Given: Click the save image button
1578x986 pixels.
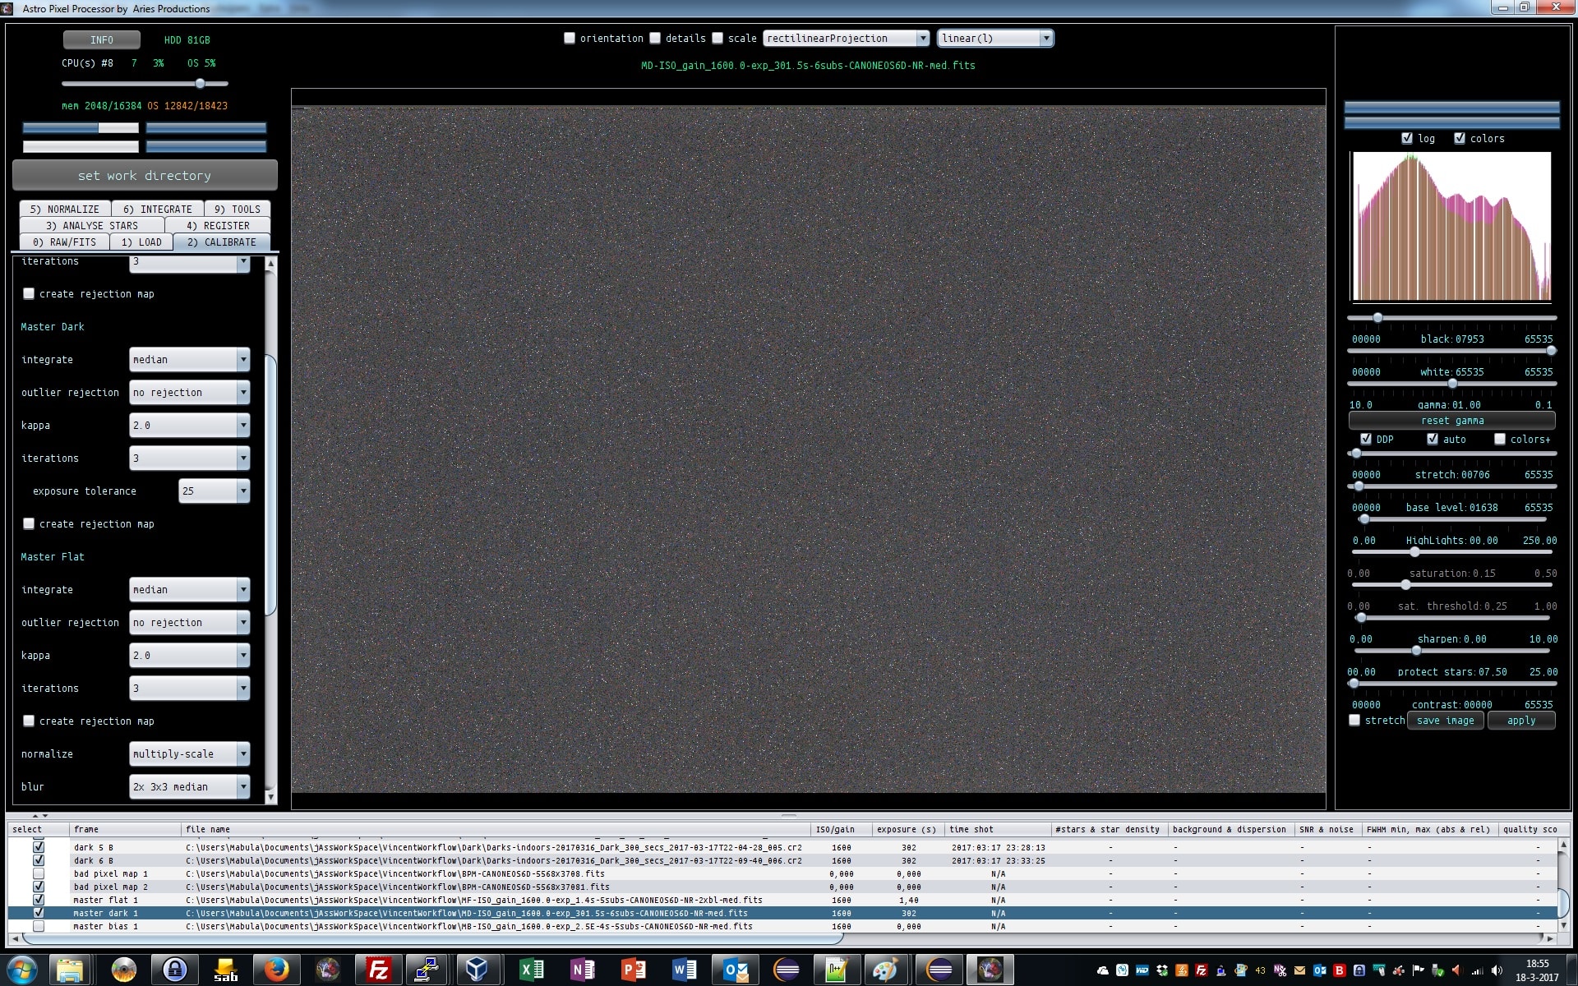Looking at the screenshot, I should point(1446,721).
